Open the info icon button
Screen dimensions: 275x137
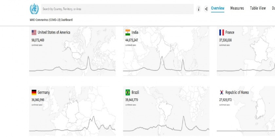tap(198, 9)
